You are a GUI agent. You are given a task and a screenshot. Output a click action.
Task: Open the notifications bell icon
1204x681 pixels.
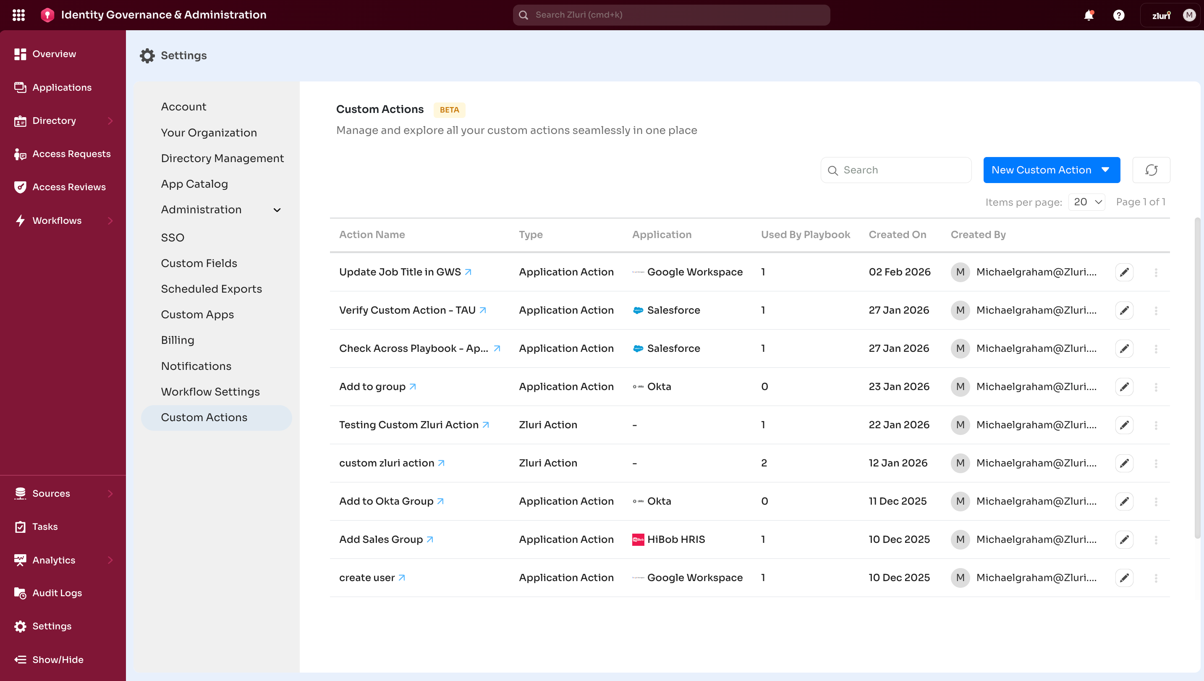coord(1089,15)
